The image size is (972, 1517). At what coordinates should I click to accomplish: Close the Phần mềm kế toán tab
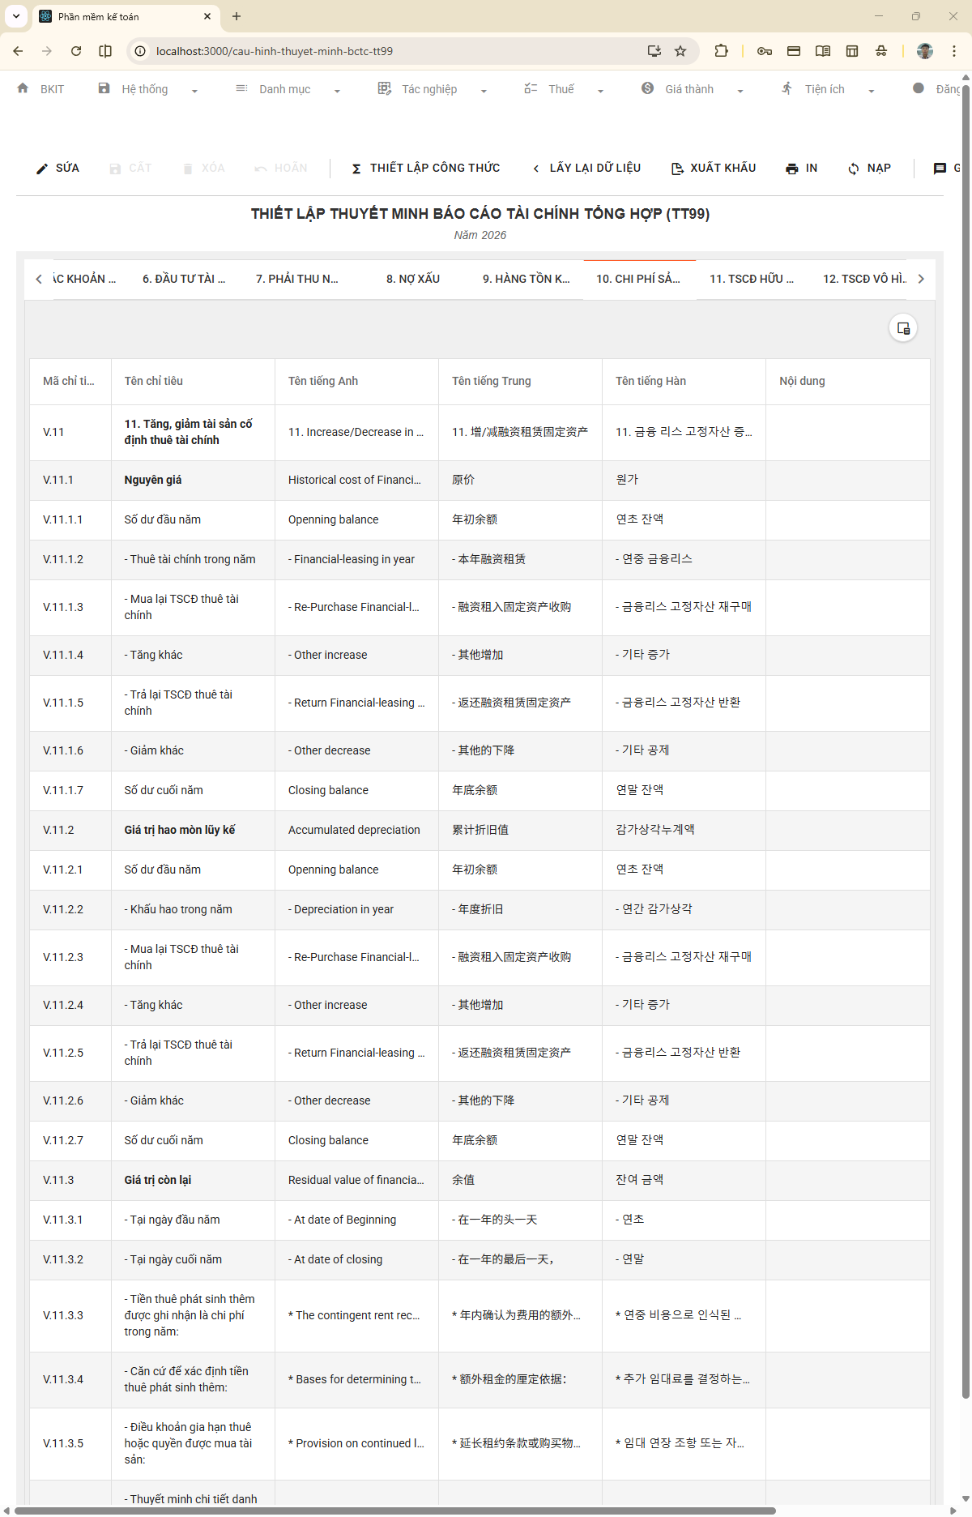[x=207, y=16]
